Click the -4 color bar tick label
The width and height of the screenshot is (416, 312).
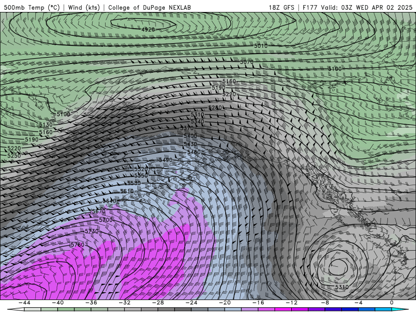tap(359, 303)
